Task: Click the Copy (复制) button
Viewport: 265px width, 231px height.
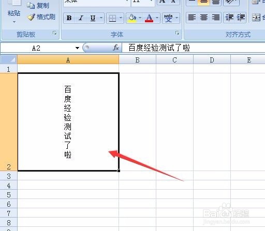Action: (x=38, y=6)
